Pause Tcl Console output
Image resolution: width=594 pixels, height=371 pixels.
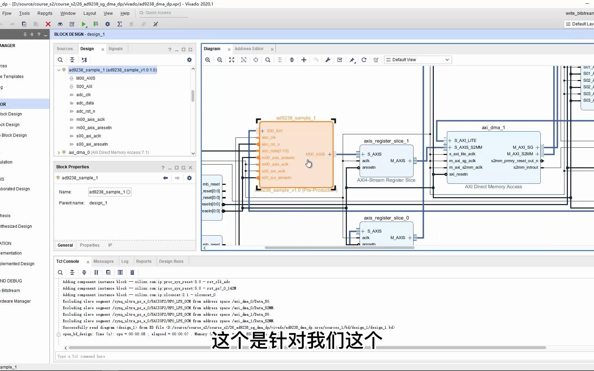(96, 272)
